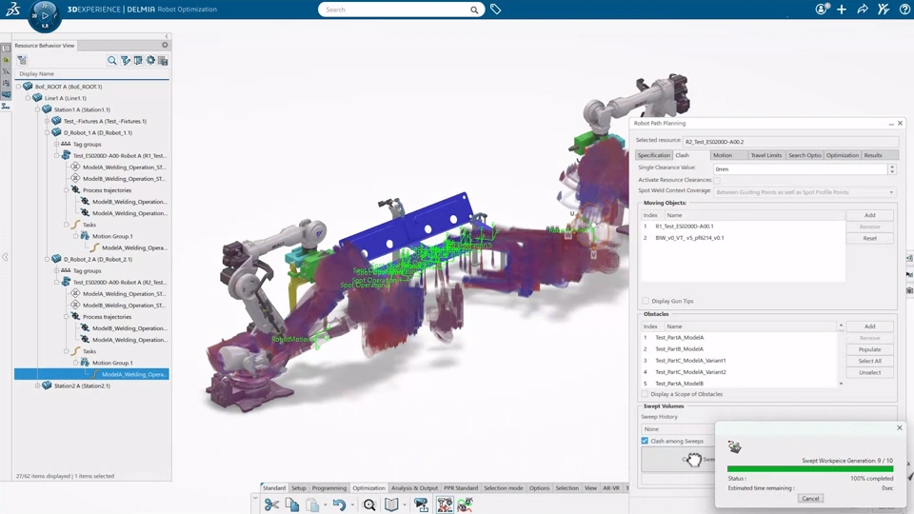Image resolution: width=914 pixels, height=514 pixels.
Task: Click the play and export icon in the bottom toolbar
Action: coord(421,504)
